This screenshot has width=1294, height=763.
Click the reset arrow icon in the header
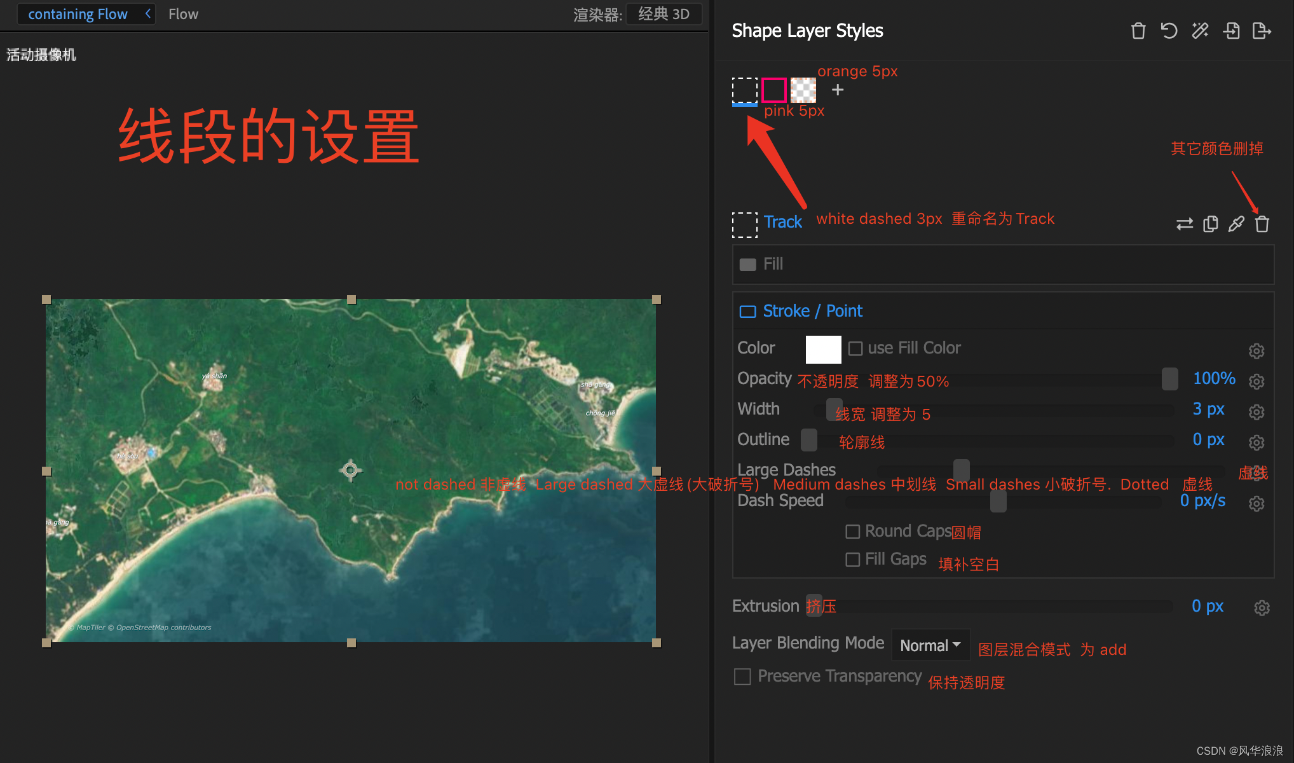[x=1169, y=31]
